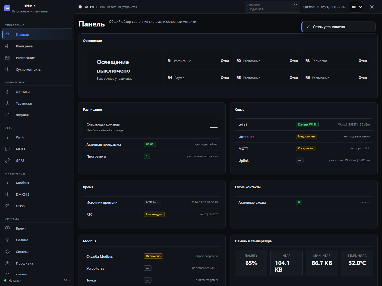
Task: Click the R2 Расписание relay tile
Action: (x=267, y=61)
